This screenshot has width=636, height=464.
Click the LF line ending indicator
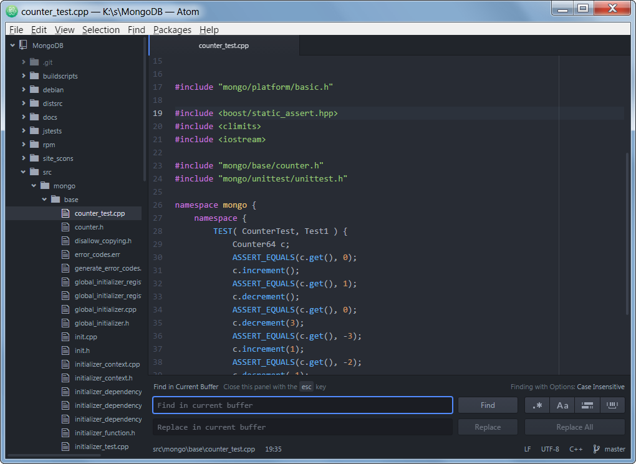[528, 449]
